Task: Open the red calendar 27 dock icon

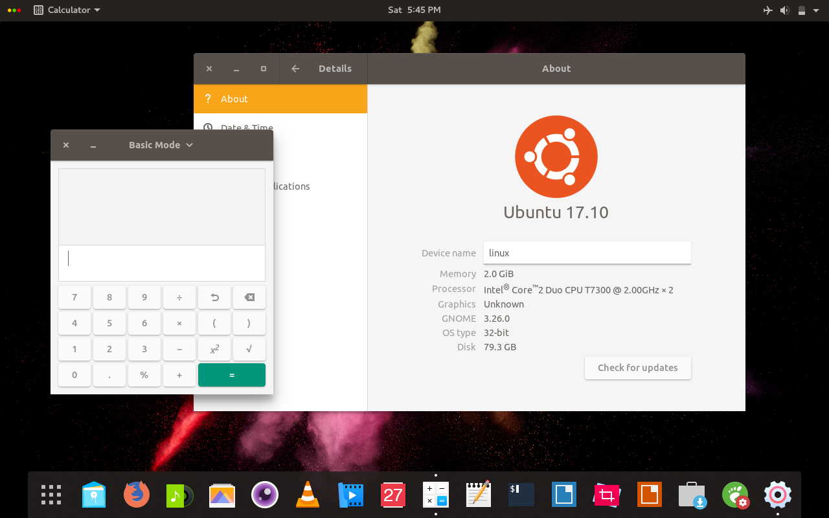Action: (393, 495)
